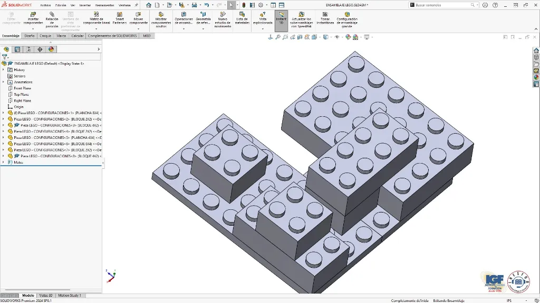Switch to Complementos de SOLIDWORKS tab

112,36
